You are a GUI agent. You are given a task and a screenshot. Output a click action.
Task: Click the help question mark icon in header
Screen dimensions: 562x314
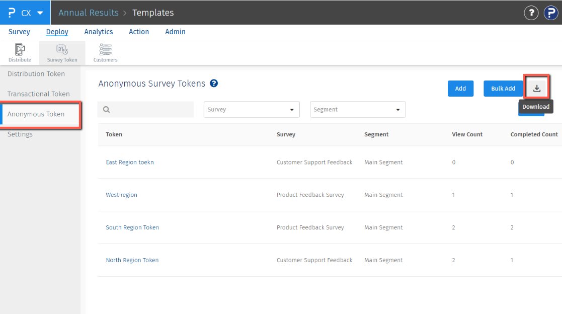pos(531,13)
